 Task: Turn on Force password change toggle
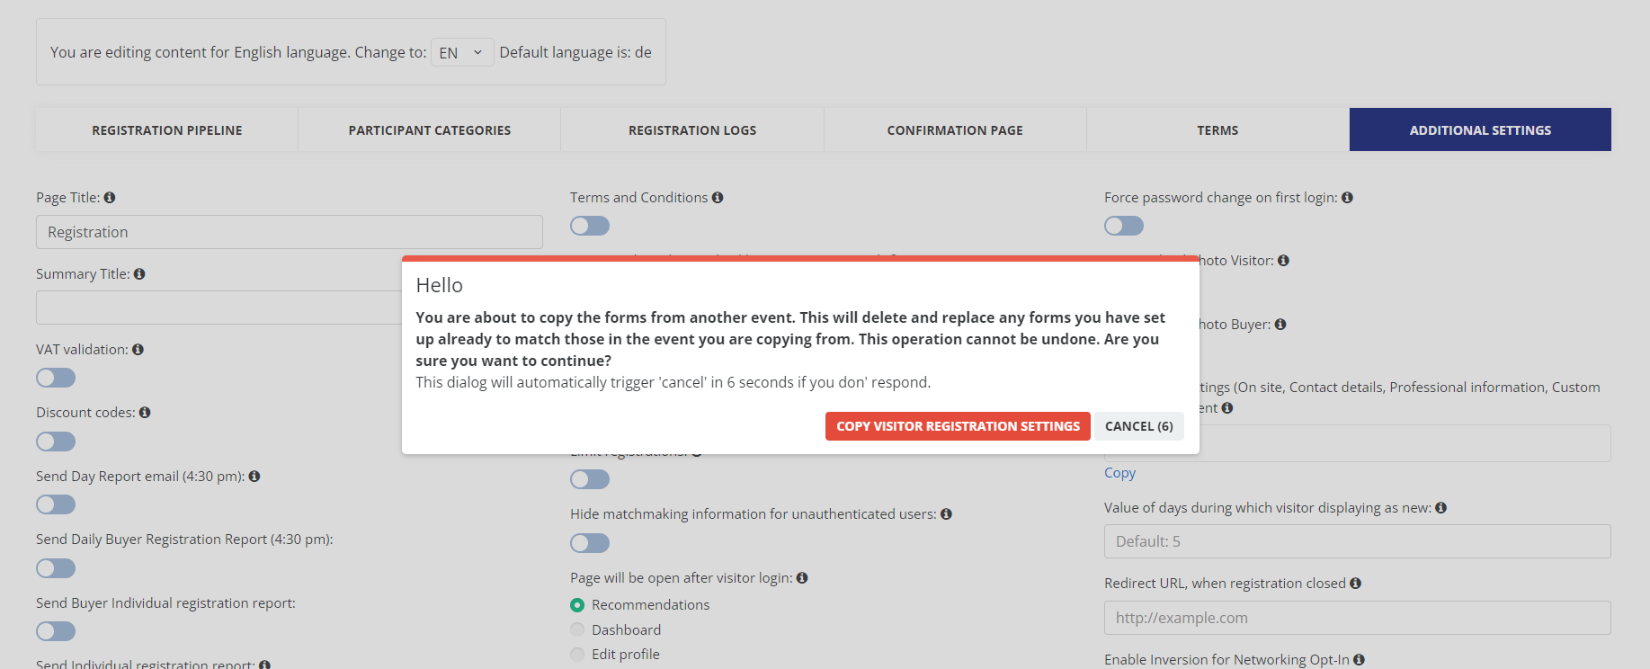[x=1124, y=226]
